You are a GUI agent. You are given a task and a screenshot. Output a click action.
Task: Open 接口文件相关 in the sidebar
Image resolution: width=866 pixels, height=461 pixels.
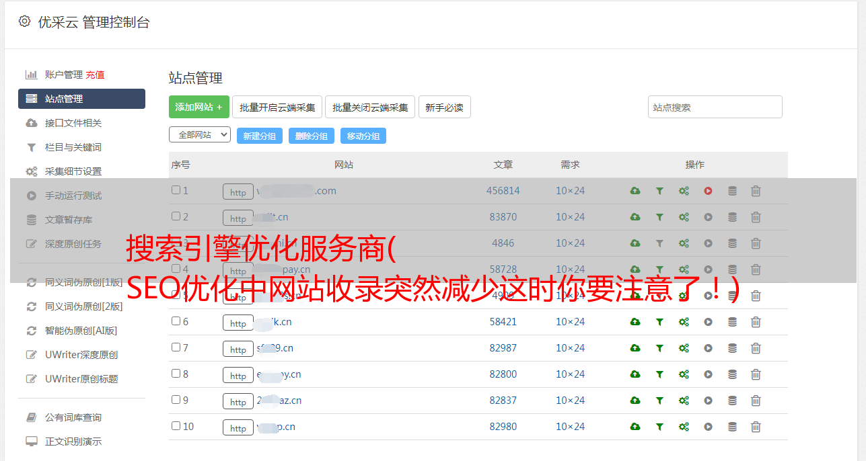(x=73, y=123)
